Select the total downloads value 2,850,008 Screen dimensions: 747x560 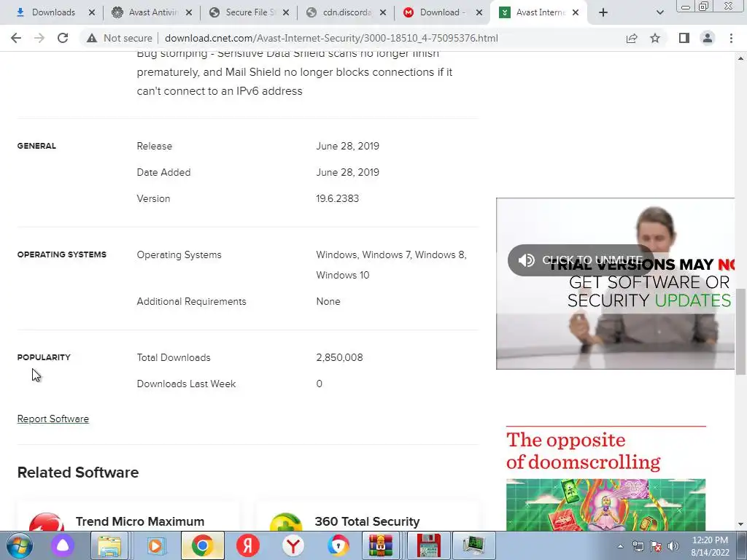point(339,357)
